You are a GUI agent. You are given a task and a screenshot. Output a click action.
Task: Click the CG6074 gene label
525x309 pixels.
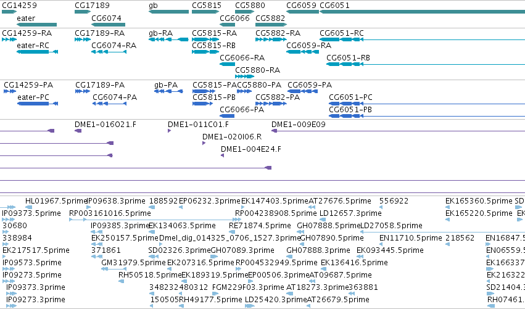[107, 18]
